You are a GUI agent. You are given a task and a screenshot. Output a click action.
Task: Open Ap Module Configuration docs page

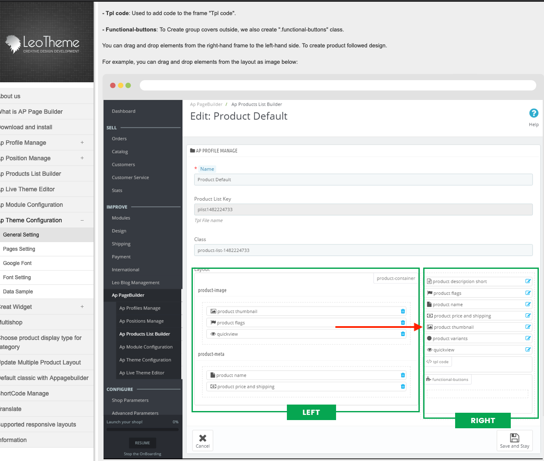47,205
